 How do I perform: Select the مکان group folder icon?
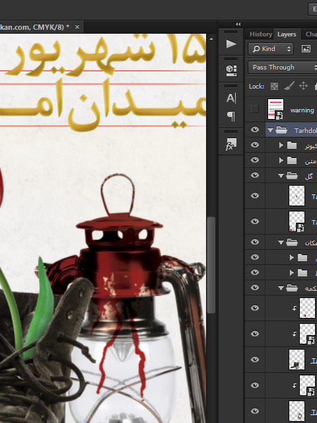pyautogui.click(x=292, y=243)
